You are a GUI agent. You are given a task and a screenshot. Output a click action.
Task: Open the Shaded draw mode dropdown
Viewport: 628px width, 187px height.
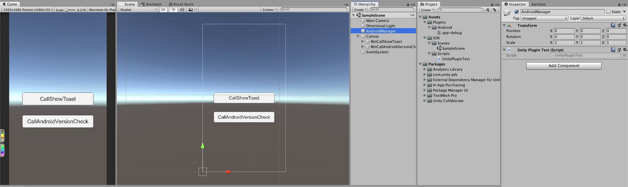[x=138, y=9]
